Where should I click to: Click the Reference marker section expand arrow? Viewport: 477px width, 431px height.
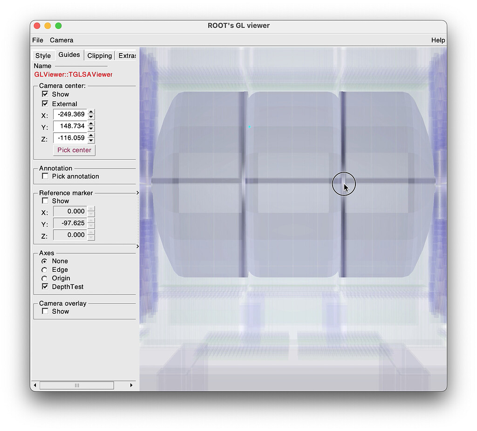click(136, 192)
